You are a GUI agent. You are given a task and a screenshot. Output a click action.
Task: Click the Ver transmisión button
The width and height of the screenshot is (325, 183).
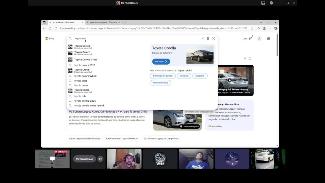85,159
